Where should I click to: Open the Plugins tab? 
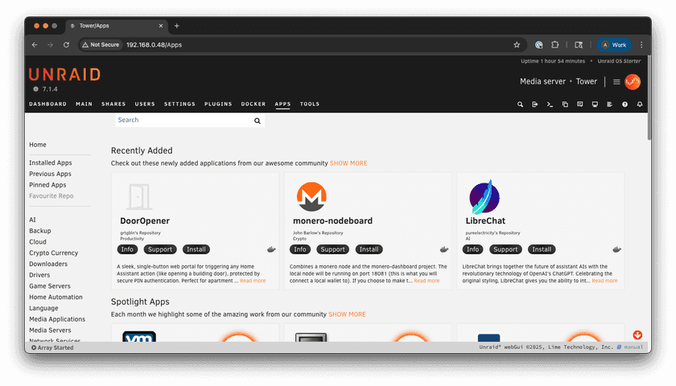tap(218, 105)
